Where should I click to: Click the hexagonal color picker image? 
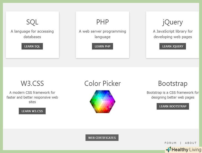coord(102,102)
